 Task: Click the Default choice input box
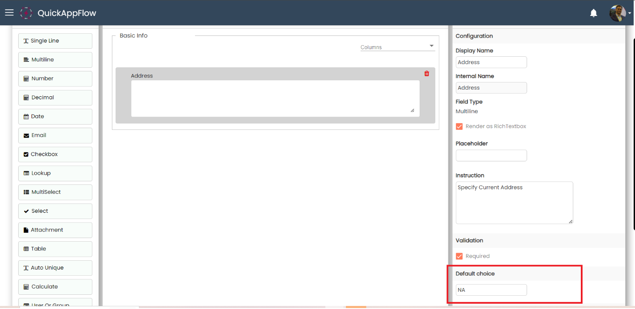click(x=491, y=290)
